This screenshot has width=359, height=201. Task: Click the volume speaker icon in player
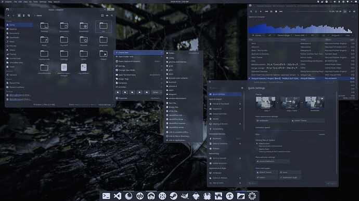[354, 11]
